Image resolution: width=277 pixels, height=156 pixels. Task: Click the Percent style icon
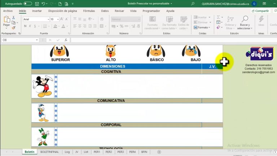tap(122, 26)
